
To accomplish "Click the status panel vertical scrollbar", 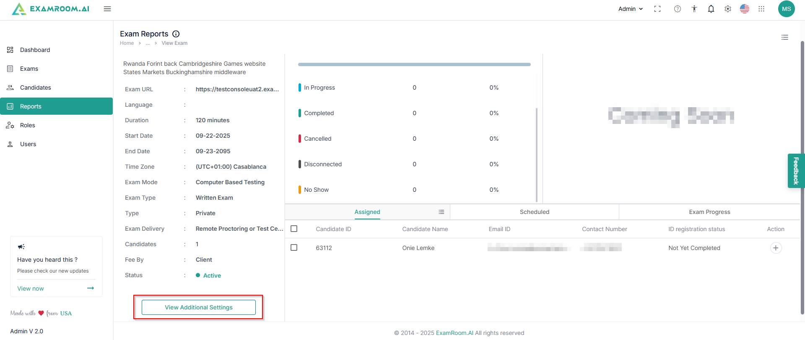I will coord(537,154).
